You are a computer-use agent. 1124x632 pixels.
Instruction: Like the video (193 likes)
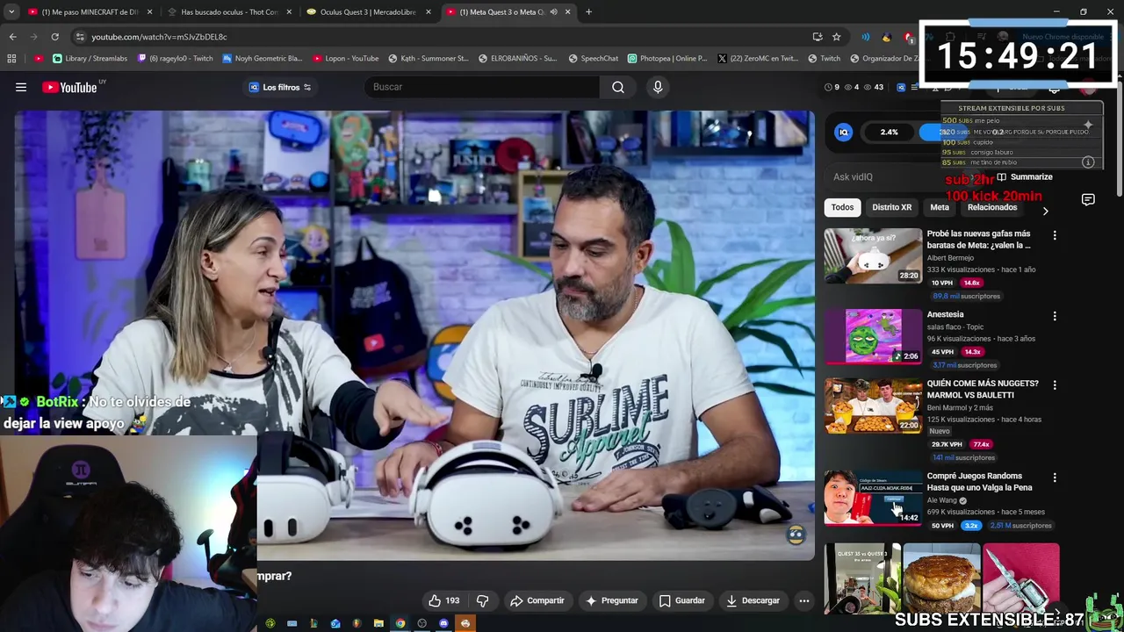coord(444,600)
